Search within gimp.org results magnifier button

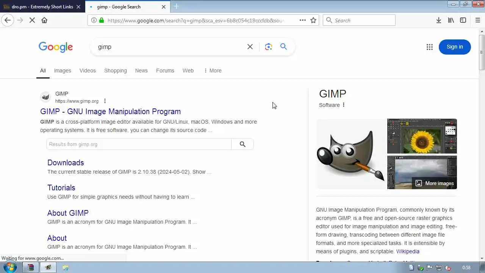[x=242, y=144]
